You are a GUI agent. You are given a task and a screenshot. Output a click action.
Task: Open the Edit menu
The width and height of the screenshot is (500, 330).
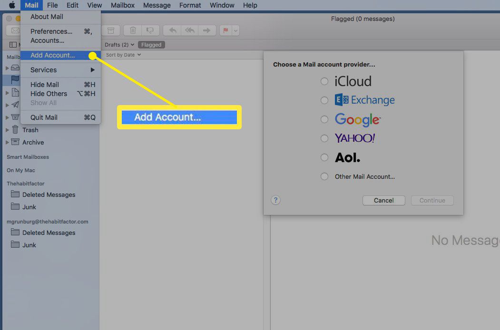pos(72,5)
